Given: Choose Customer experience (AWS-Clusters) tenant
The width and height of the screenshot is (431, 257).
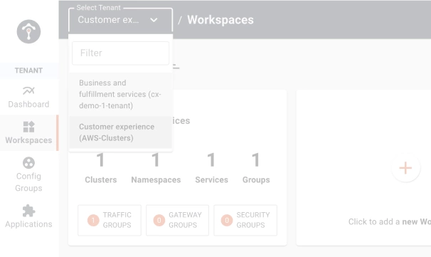Looking at the screenshot, I should click(x=120, y=132).
